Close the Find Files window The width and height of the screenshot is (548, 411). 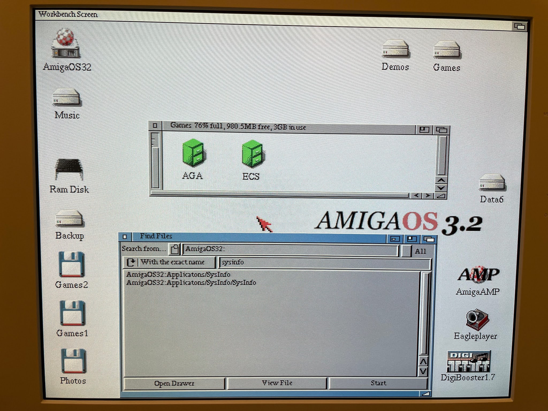[x=125, y=237]
